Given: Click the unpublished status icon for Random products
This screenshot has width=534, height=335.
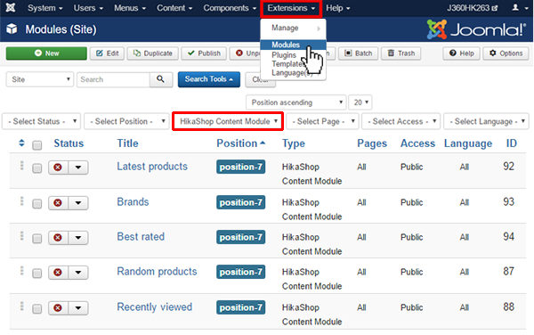Looking at the screenshot, I should coord(58,273).
